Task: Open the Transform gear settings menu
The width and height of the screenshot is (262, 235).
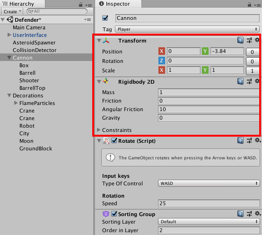Action: [x=257, y=40]
